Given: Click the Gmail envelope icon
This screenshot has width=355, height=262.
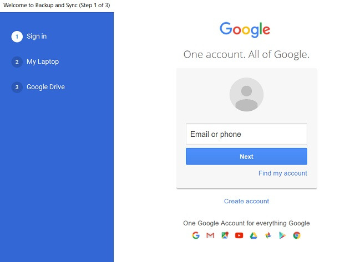Looking at the screenshot, I should tap(210, 235).
